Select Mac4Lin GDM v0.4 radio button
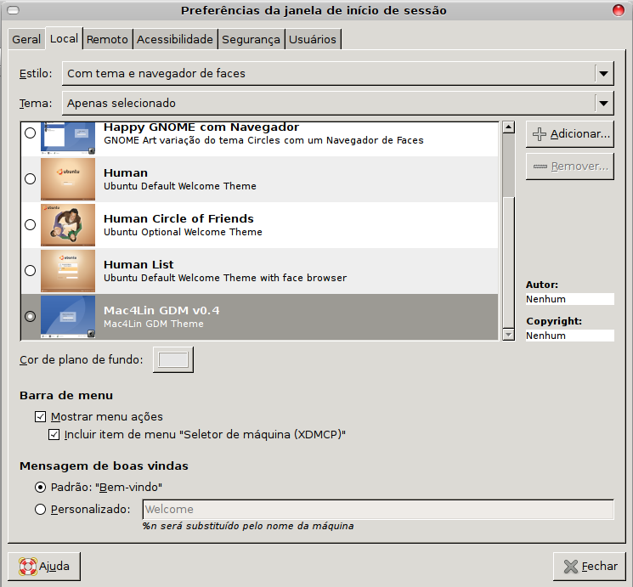633x587 pixels. click(x=31, y=317)
